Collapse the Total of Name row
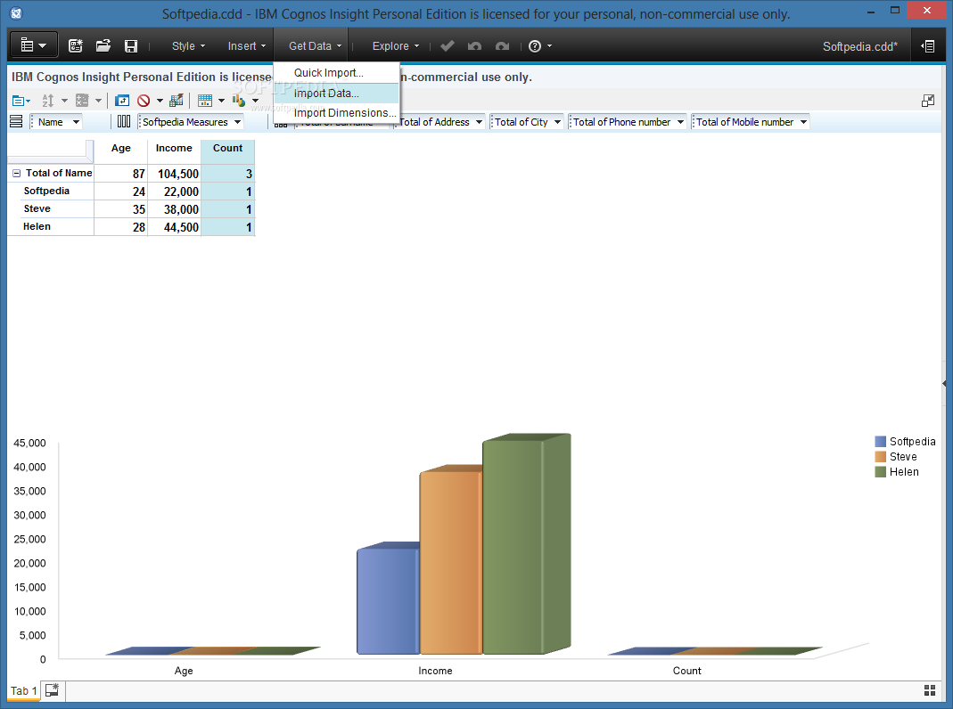Viewport: 953px width, 709px height. (x=16, y=174)
